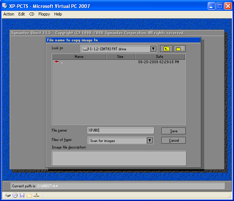The height and width of the screenshot is (201, 234).
Task: Click the Cancel button
Action: pyautogui.click(x=174, y=141)
